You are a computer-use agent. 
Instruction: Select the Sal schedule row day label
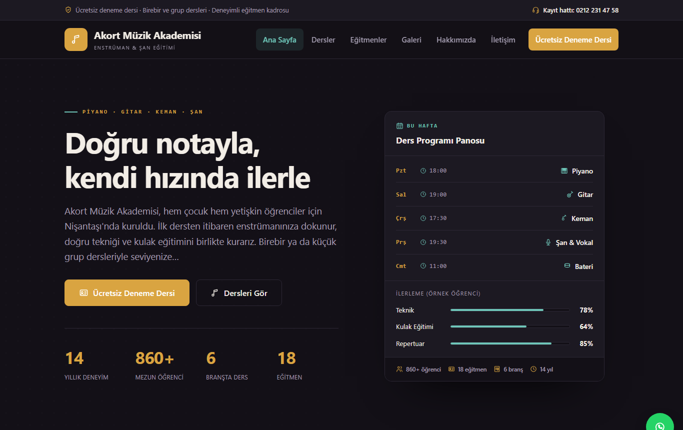(401, 194)
